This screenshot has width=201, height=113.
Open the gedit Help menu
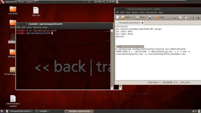(160, 13)
